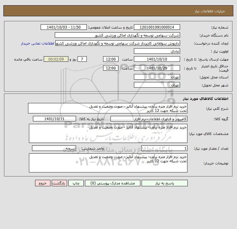The height and width of the screenshot is (229, 237).
Task: Click the response deadline time 12:00 field
Action: 111,59
